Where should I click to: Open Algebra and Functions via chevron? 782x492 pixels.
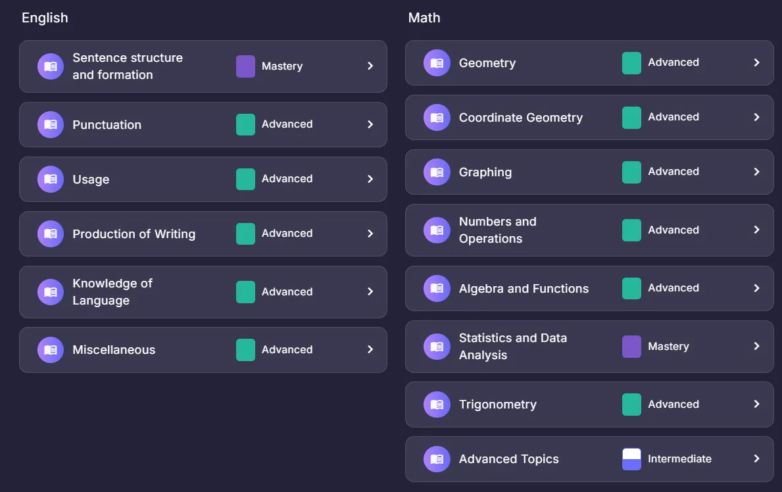click(756, 288)
